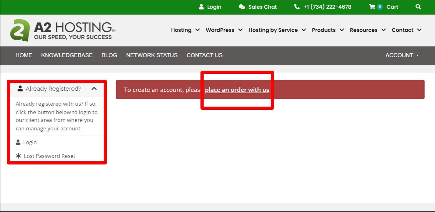Viewport: 435px width, 212px height.
Task: Open the Network Status page
Action: coord(152,55)
